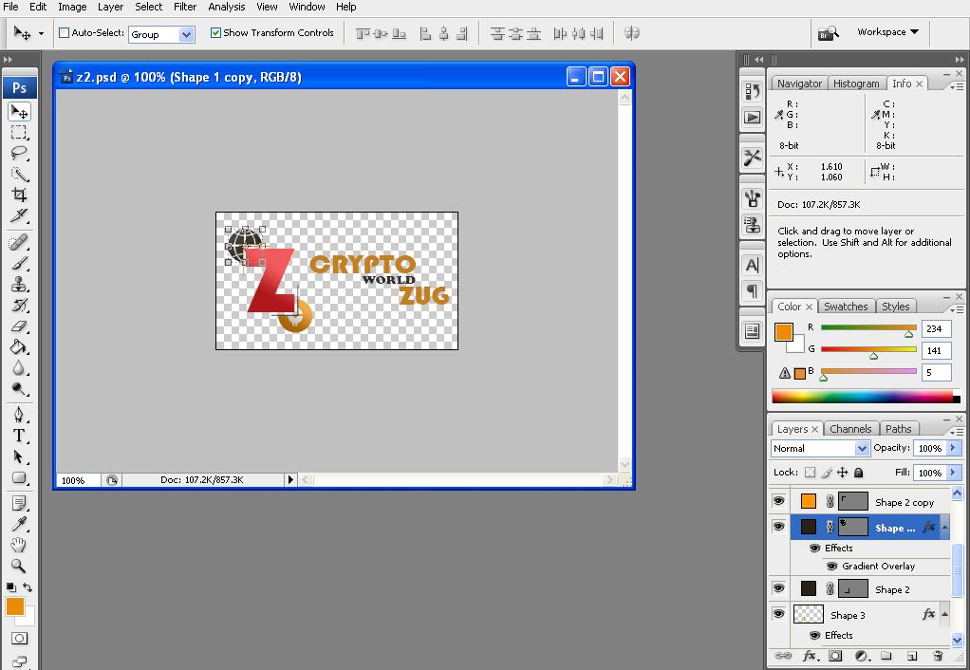The width and height of the screenshot is (970, 670).
Task: Switch to the Channels tab
Action: tap(850, 429)
